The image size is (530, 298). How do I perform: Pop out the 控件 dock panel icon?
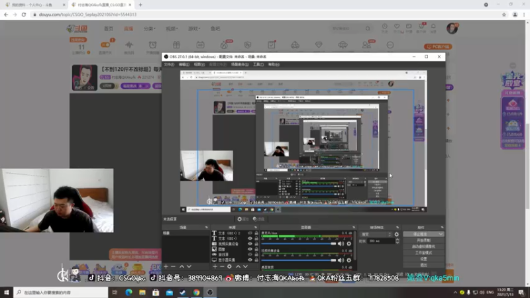pos(442,227)
